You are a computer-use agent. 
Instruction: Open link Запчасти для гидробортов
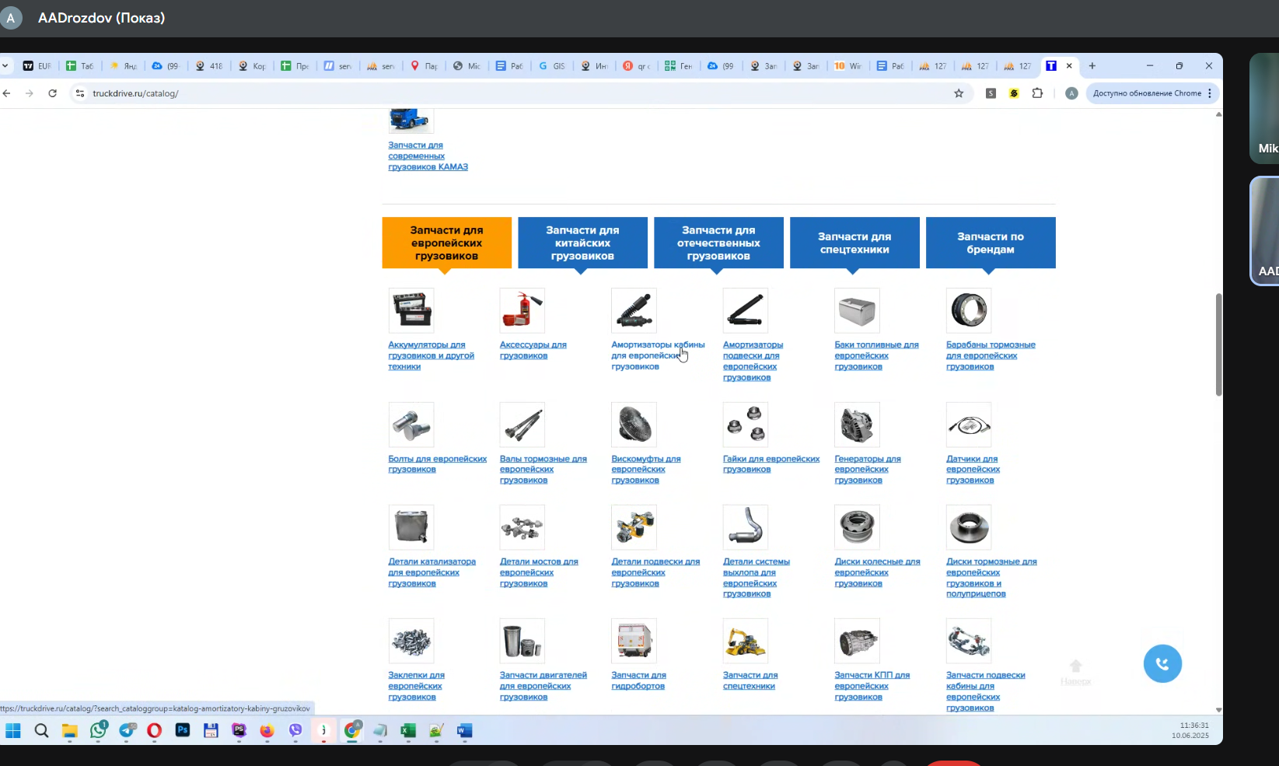(638, 680)
